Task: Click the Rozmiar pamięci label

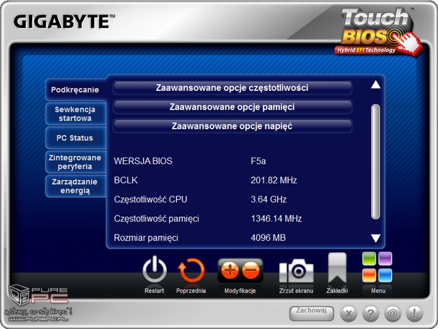Action: [146, 238]
